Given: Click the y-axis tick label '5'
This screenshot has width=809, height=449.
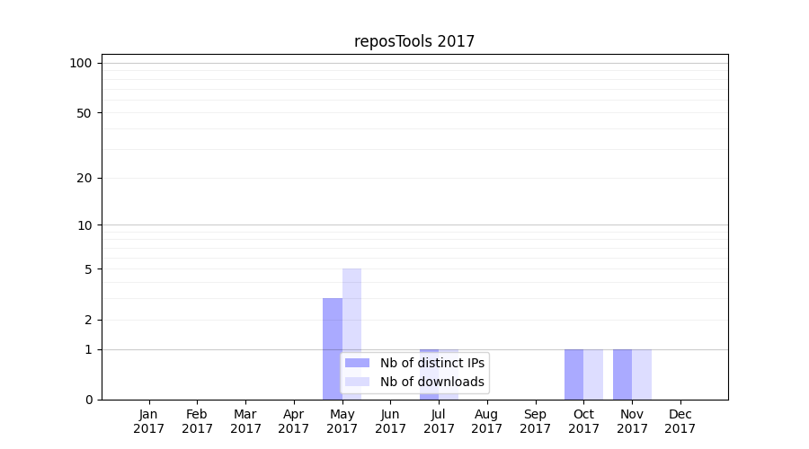Looking at the screenshot, I should pos(88,269).
